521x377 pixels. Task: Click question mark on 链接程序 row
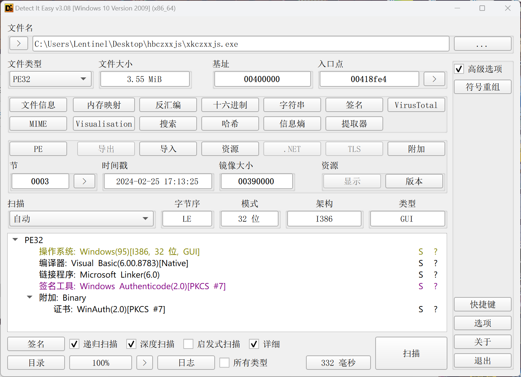(435, 275)
